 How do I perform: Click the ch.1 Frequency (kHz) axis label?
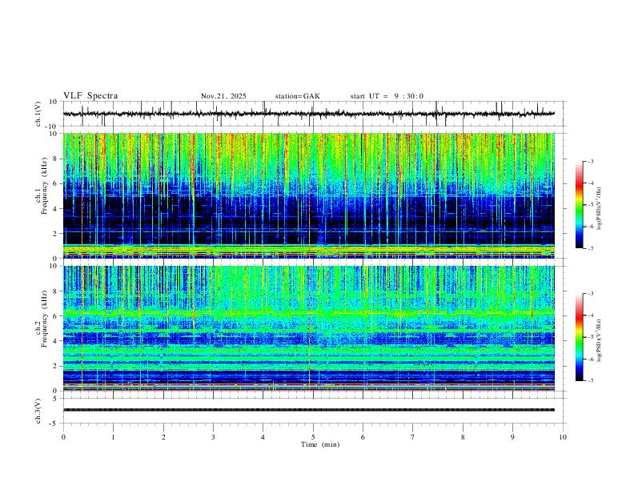[42, 186]
